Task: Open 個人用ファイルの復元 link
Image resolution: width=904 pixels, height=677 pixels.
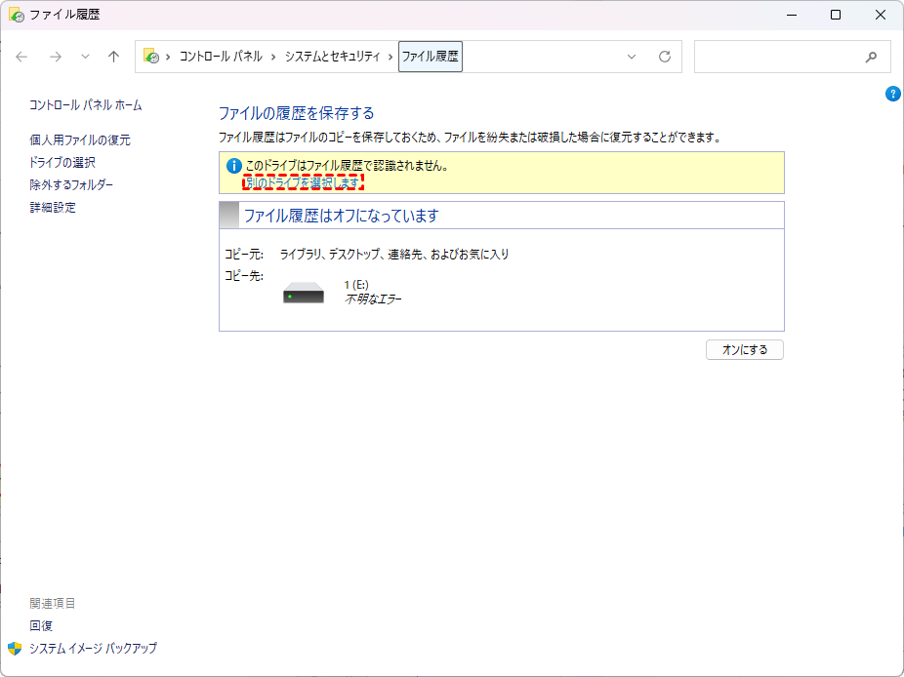Action: (x=80, y=140)
